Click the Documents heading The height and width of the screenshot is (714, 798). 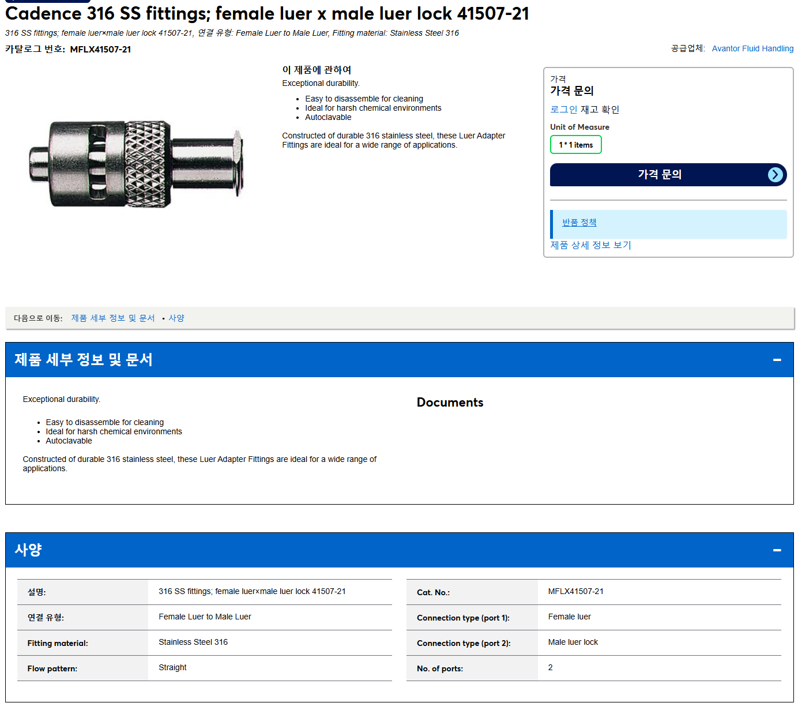pyautogui.click(x=450, y=403)
